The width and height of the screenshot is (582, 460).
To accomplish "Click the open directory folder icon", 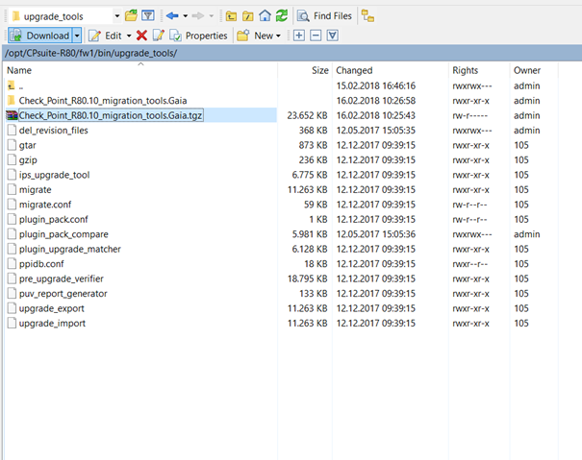I will (x=131, y=16).
